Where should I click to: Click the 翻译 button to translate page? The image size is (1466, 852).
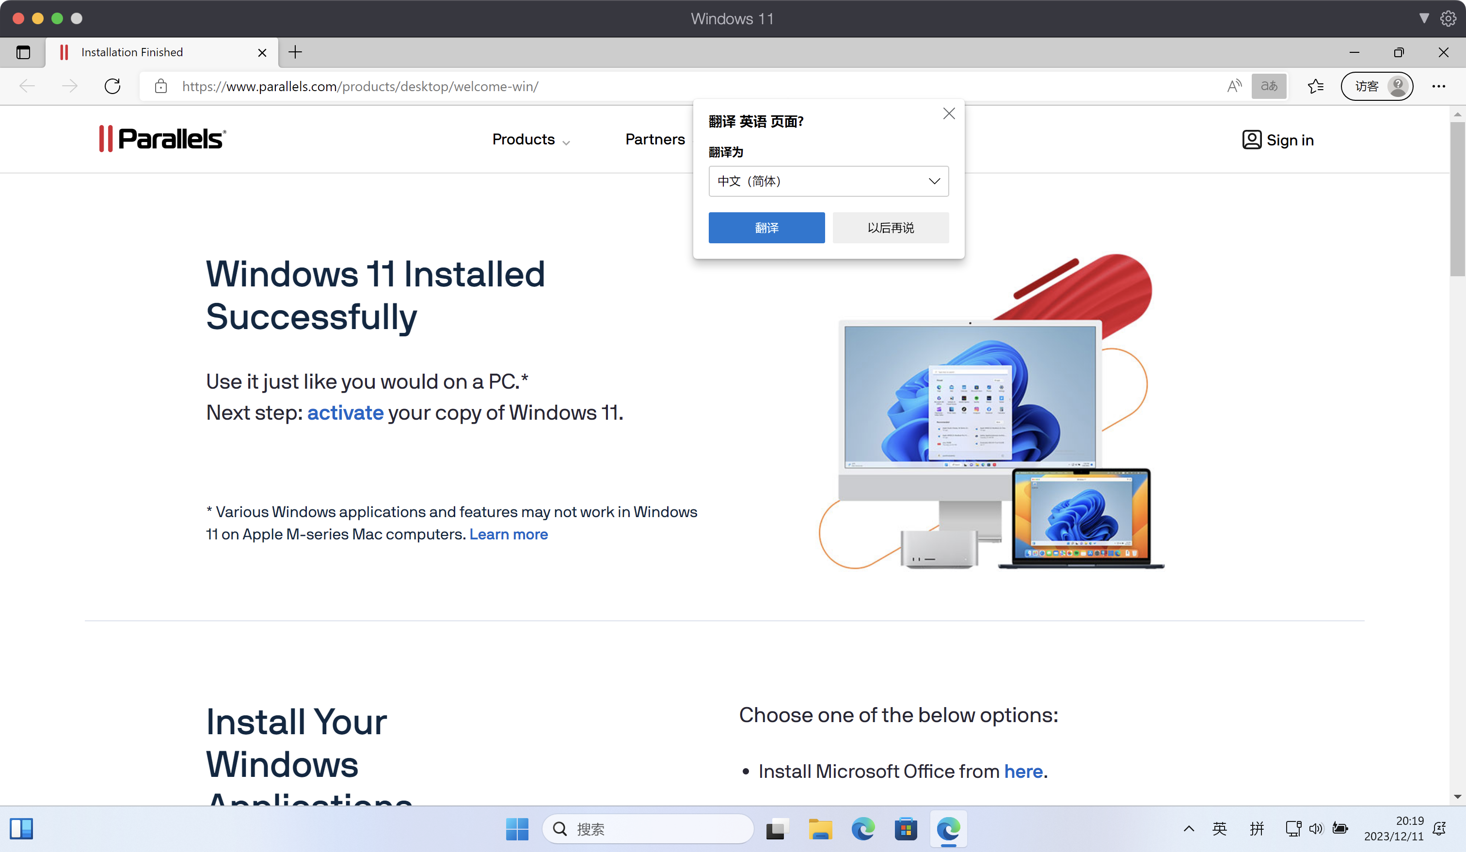click(x=767, y=227)
